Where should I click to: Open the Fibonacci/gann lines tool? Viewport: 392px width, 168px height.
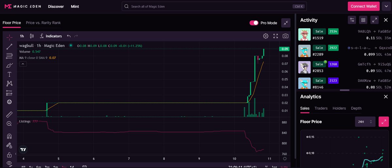click(x=9, y=56)
